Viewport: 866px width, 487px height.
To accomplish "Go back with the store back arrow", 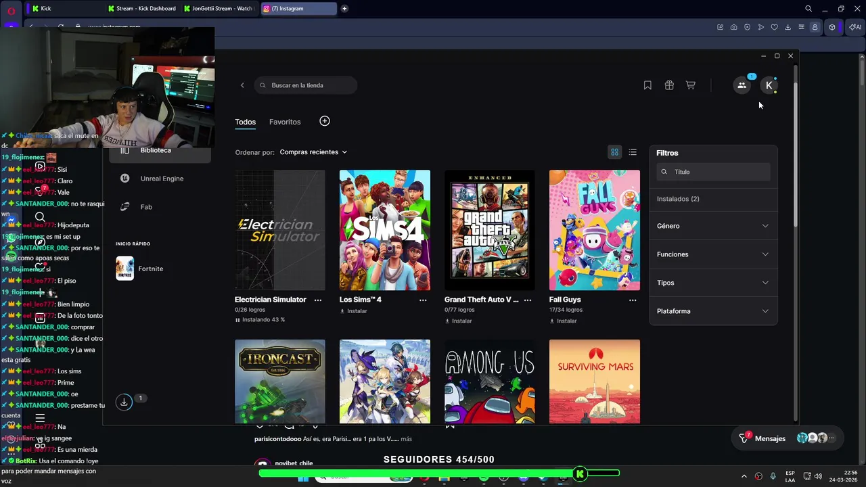I will point(242,85).
